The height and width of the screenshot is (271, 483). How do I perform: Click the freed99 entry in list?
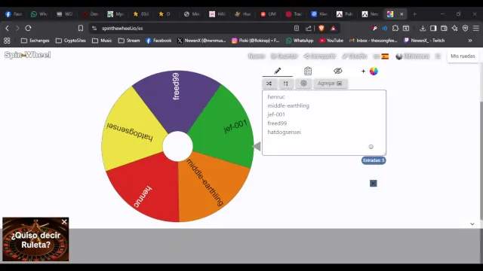[x=277, y=123]
